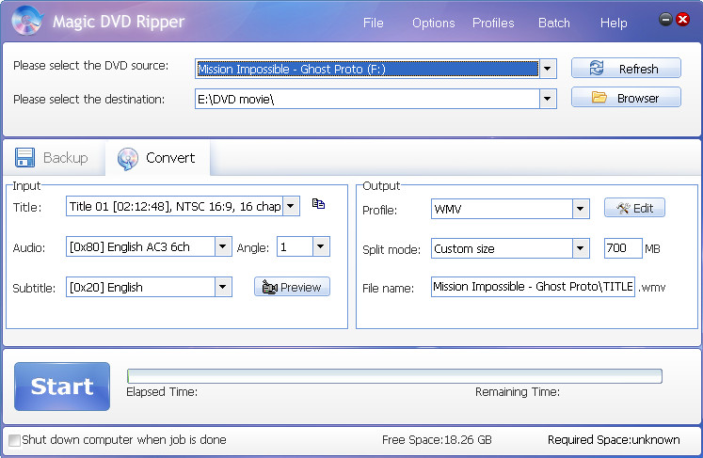Image resolution: width=703 pixels, height=458 pixels.
Task: Edit the WMV output profile
Action: coord(634,208)
